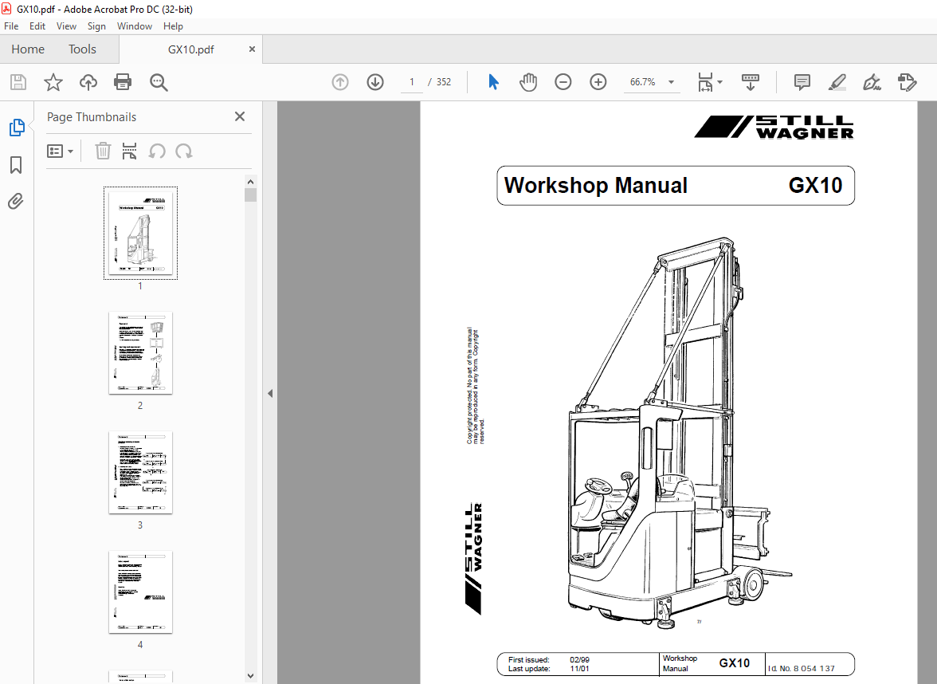Image resolution: width=937 pixels, height=684 pixels.
Task: Select page 1 thumbnail
Action: click(140, 233)
